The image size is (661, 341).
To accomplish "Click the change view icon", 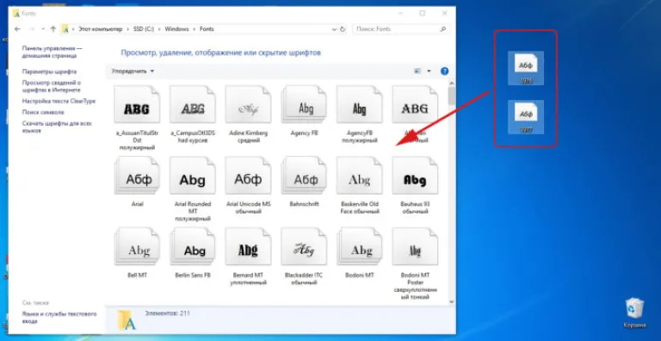I will click(x=417, y=71).
